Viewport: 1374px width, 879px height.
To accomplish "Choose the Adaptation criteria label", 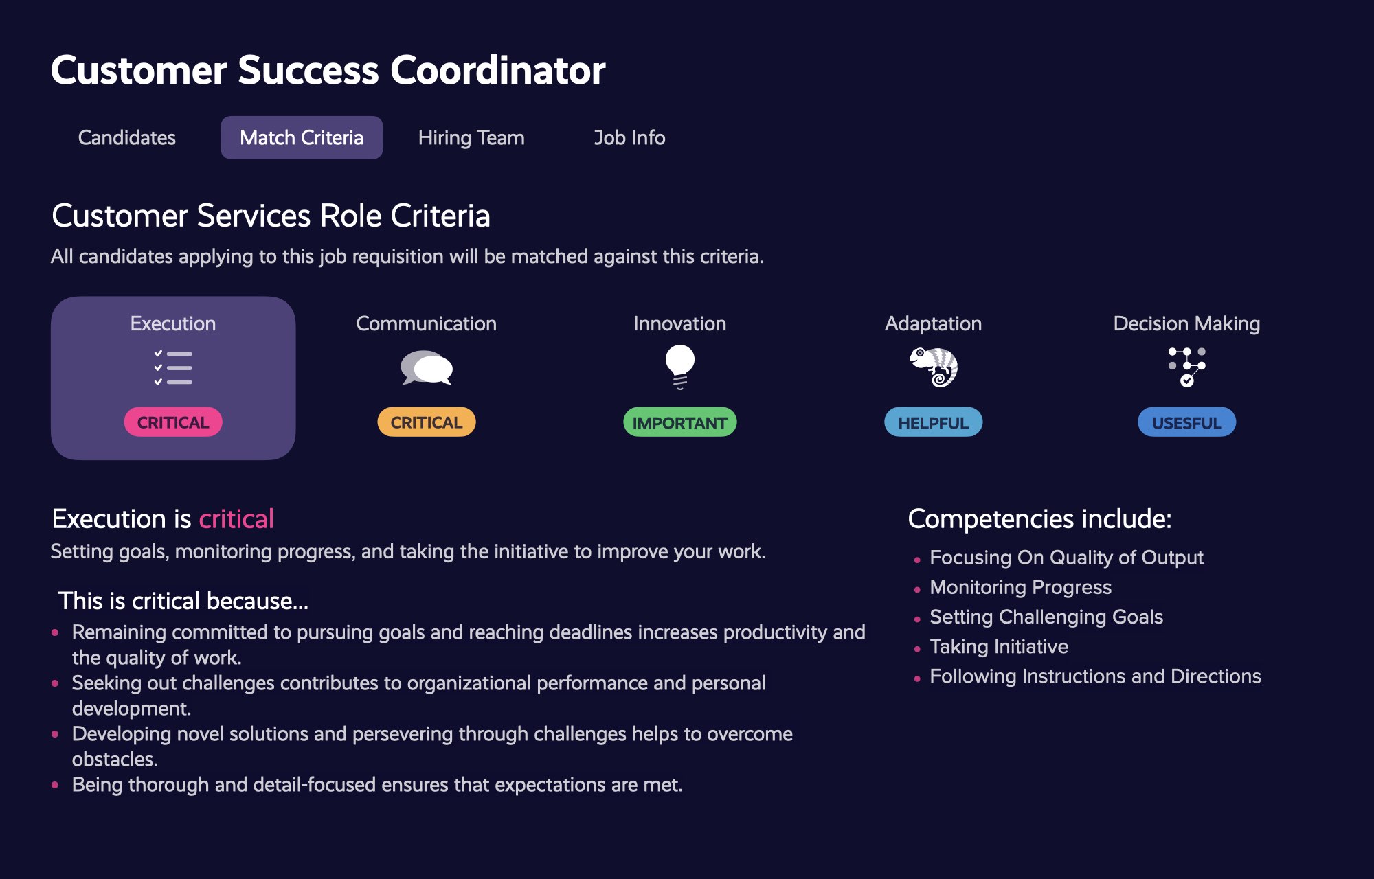I will click(934, 323).
